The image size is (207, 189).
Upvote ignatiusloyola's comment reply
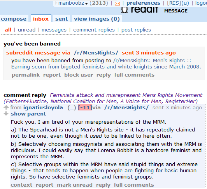pos(6,108)
